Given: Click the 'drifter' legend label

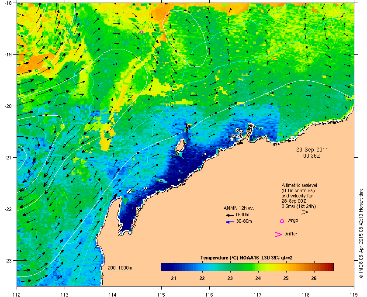Looking at the screenshot, I should tap(291, 234).
